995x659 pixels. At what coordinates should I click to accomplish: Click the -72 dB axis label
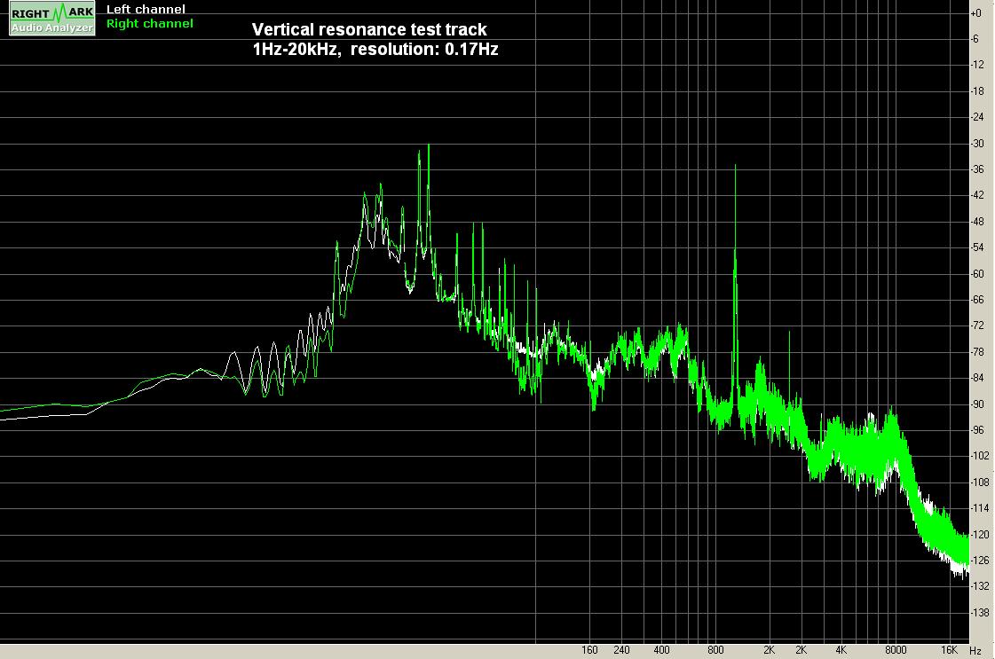point(977,326)
